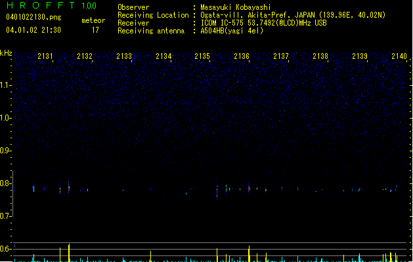Click the 2139 time marker
Viewport: 413px width, 262px height.
click(360, 56)
